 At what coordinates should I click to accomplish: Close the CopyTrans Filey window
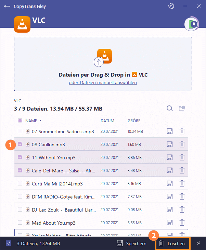[x=199, y=6]
